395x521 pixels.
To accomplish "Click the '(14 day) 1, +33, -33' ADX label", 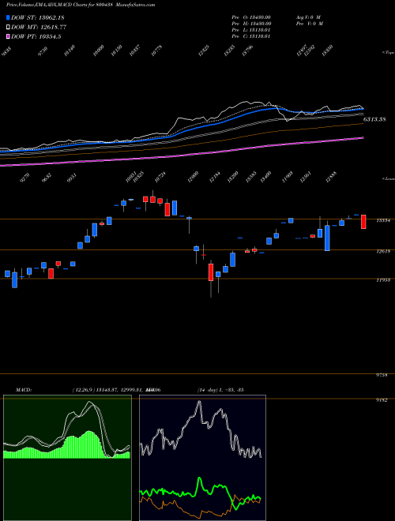I will (220, 389).
